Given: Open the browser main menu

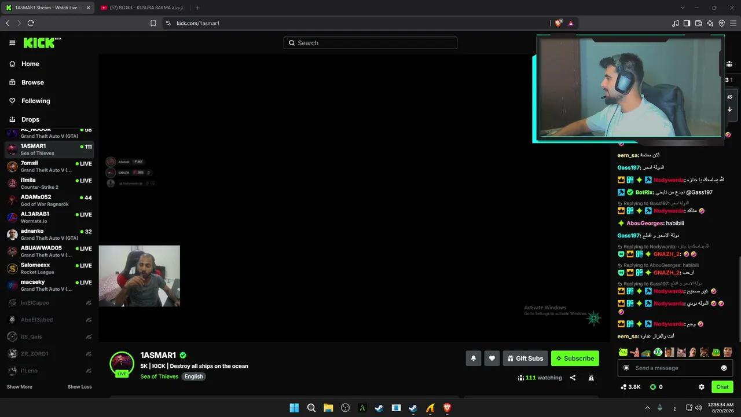Looking at the screenshot, I should (733, 23).
